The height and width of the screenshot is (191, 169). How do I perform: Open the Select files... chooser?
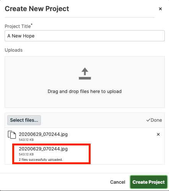tap(24, 120)
